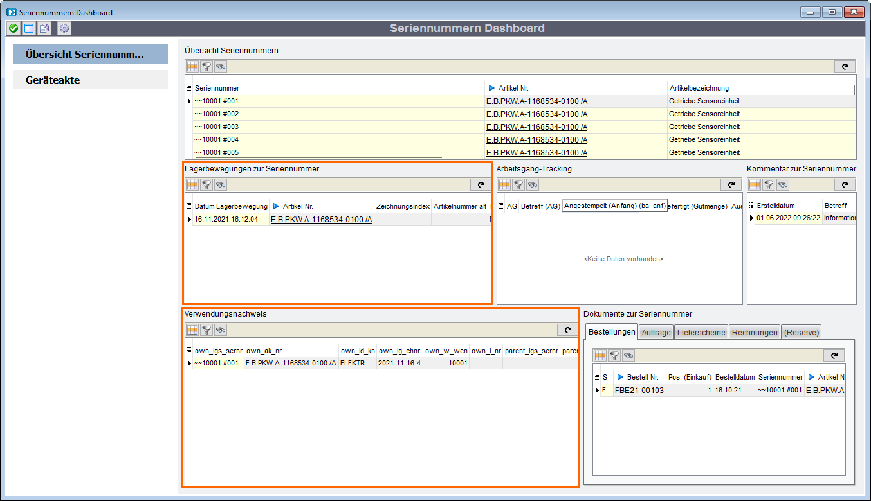Open table view icon in Bestellungen tab
Viewport: 871px width, 501px height.
pyautogui.click(x=600, y=355)
